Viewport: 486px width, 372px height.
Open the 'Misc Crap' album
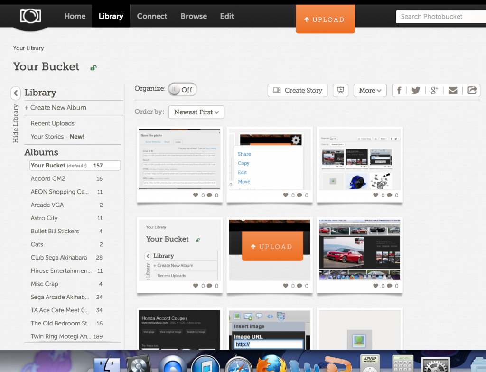(66, 284)
